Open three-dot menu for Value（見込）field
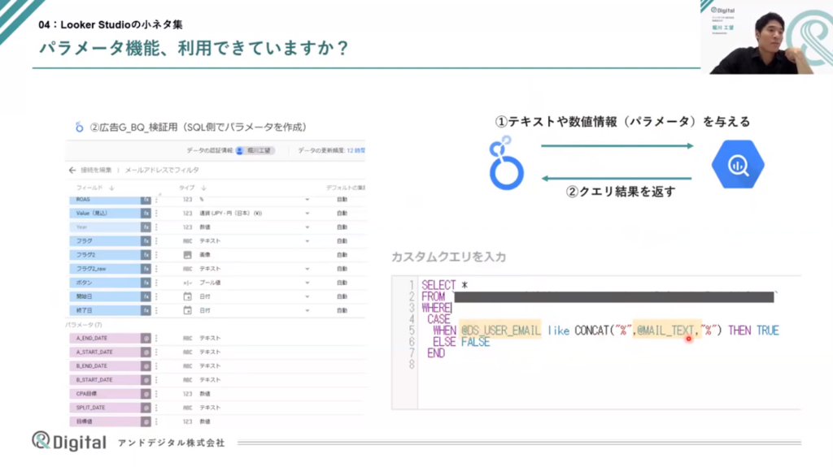 pyautogui.click(x=156, y=213)
